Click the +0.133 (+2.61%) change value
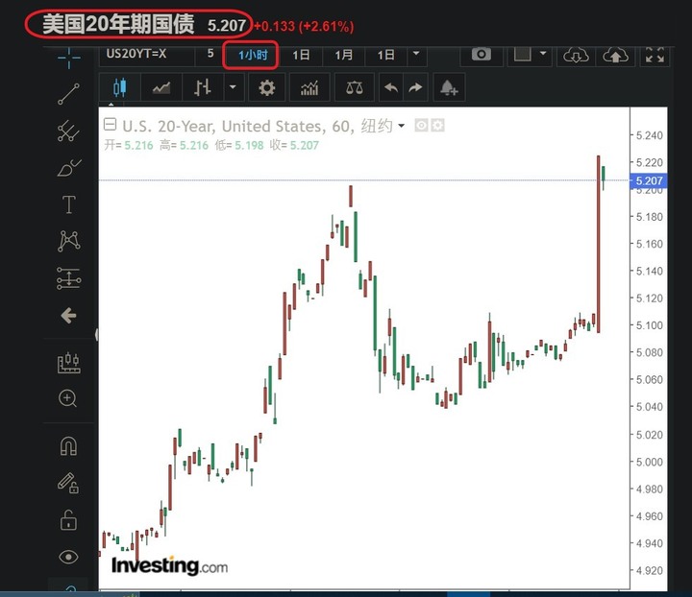 304,27
